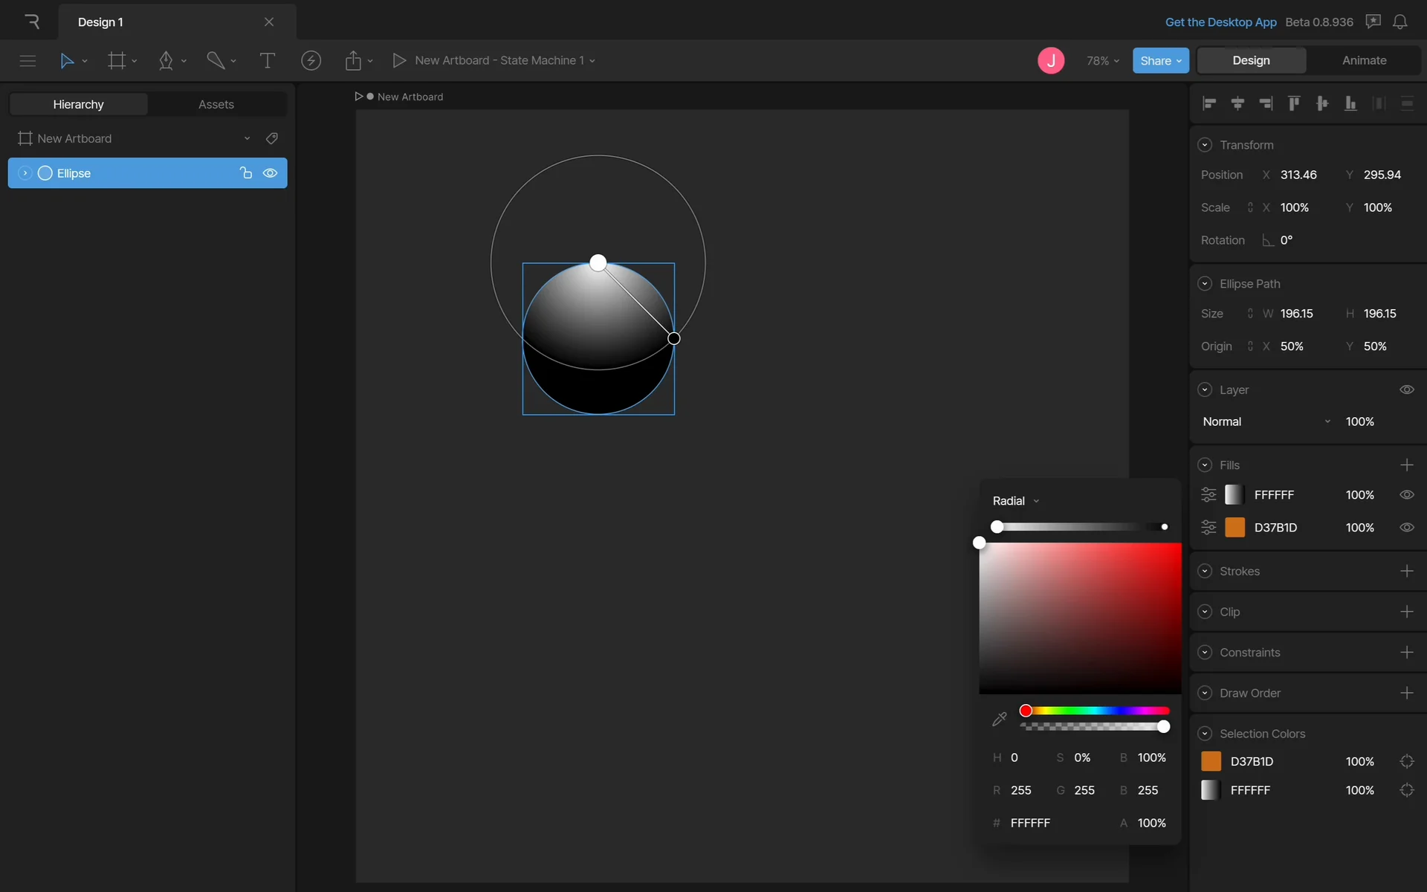Toggle visibility of FFFFFF gradient fill
This screenshot has height=892, width=1427.
(1406, 495)
